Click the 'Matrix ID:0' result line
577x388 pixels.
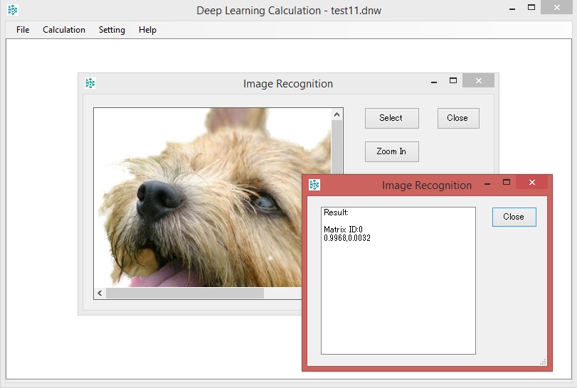tap(343, 230)
